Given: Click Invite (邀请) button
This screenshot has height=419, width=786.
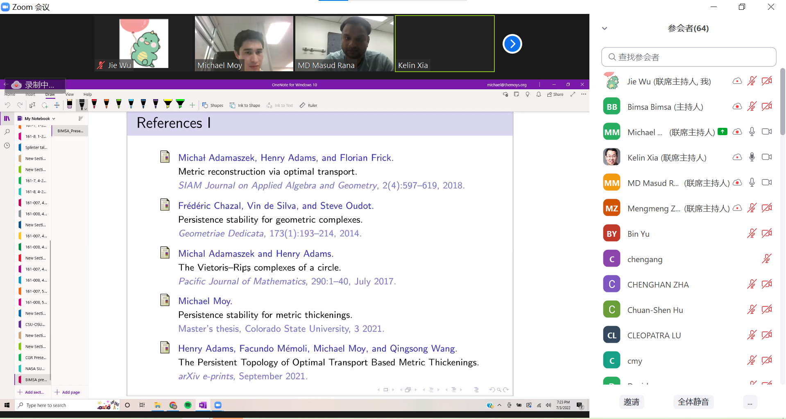Looking at the screenshot, I should click(632, 402).
